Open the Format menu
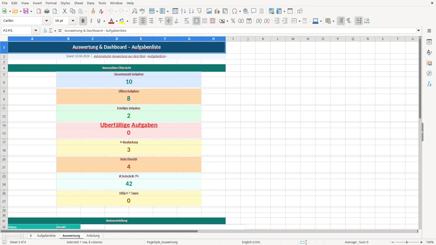Screen dimensions: 436x245 click(51, 3)
